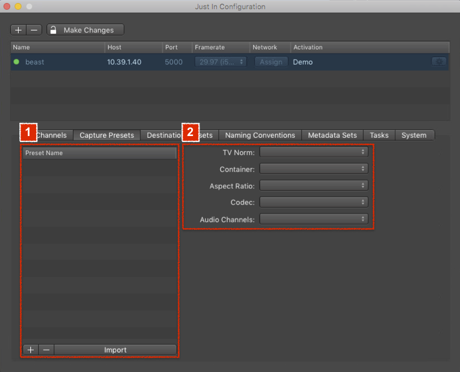
Task: Click the Import presets button
Action: pos(115,350)
